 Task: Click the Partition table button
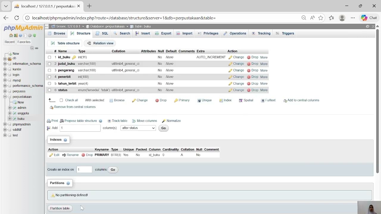click(60, 208)
